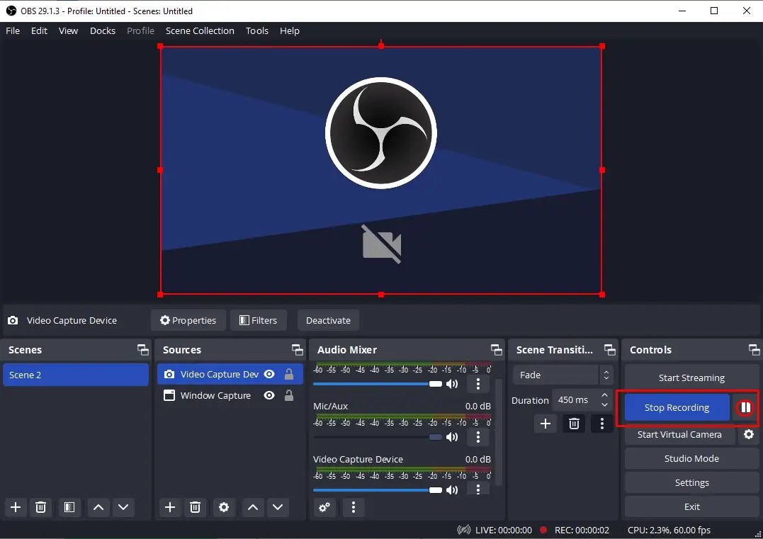This screenshot has width=763, height=539.
Task: Delete Scene 2 using trash icon
Action: (x=40, y=507)
